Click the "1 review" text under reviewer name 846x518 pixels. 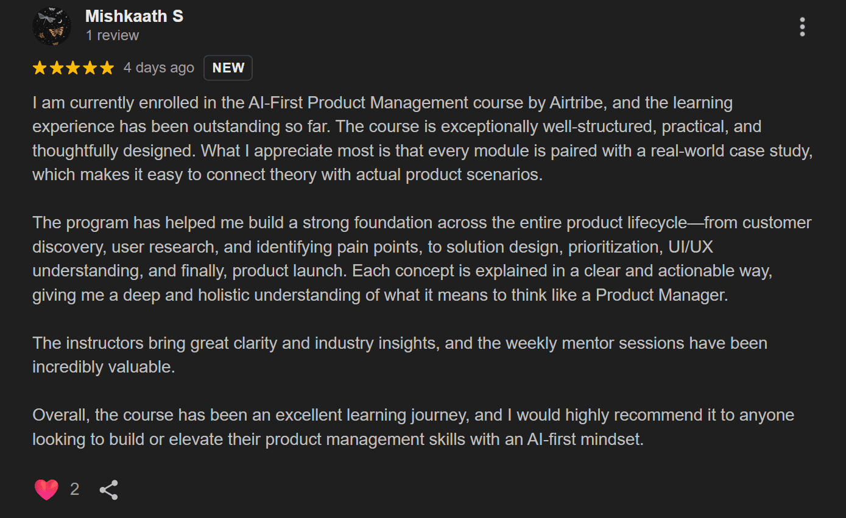click(112, 35)
